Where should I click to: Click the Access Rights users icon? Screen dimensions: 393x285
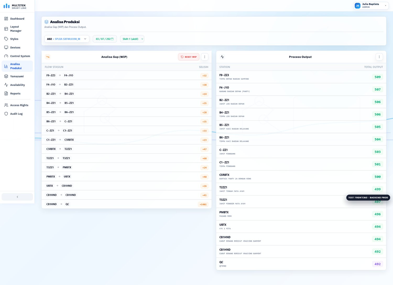(x=6, y=105)
